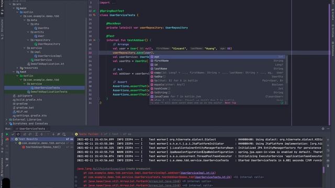Expand External Libraries node
This screenshot has width=335, height=188.
point(6,120)
